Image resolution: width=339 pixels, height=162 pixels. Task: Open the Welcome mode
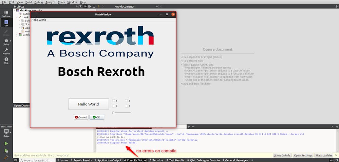coord(6,14)
